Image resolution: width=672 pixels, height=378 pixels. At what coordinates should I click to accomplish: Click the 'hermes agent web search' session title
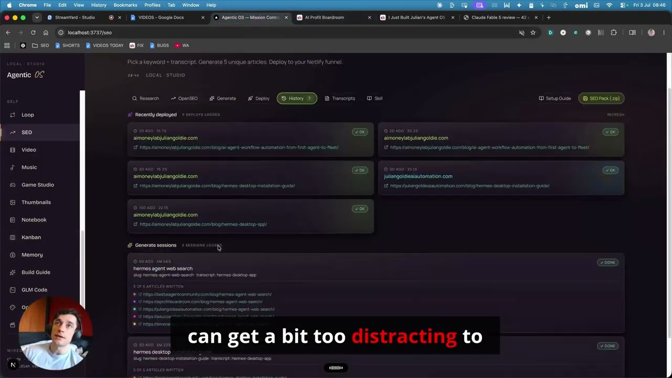tap(163, 268)
